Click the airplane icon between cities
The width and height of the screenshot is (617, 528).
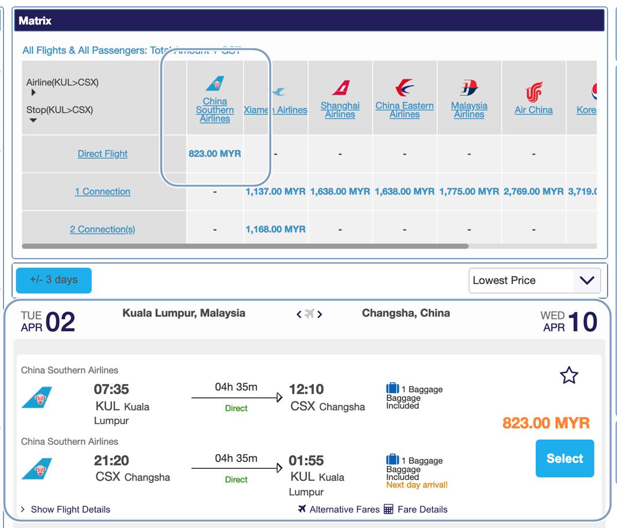pyautogui.click(x=309, y=314)
